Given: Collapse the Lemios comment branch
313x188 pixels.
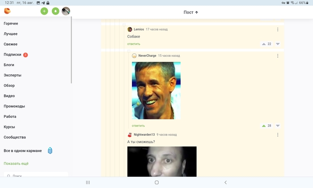Looking at the screenshot, I should click(x=124, y=25).
